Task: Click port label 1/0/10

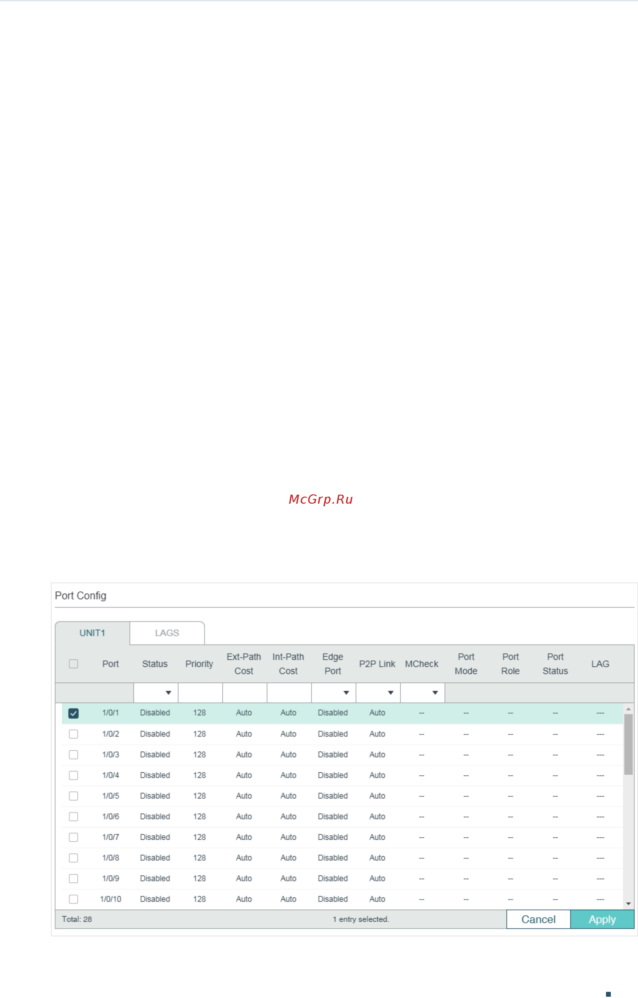Action: (x=111, y=900)
